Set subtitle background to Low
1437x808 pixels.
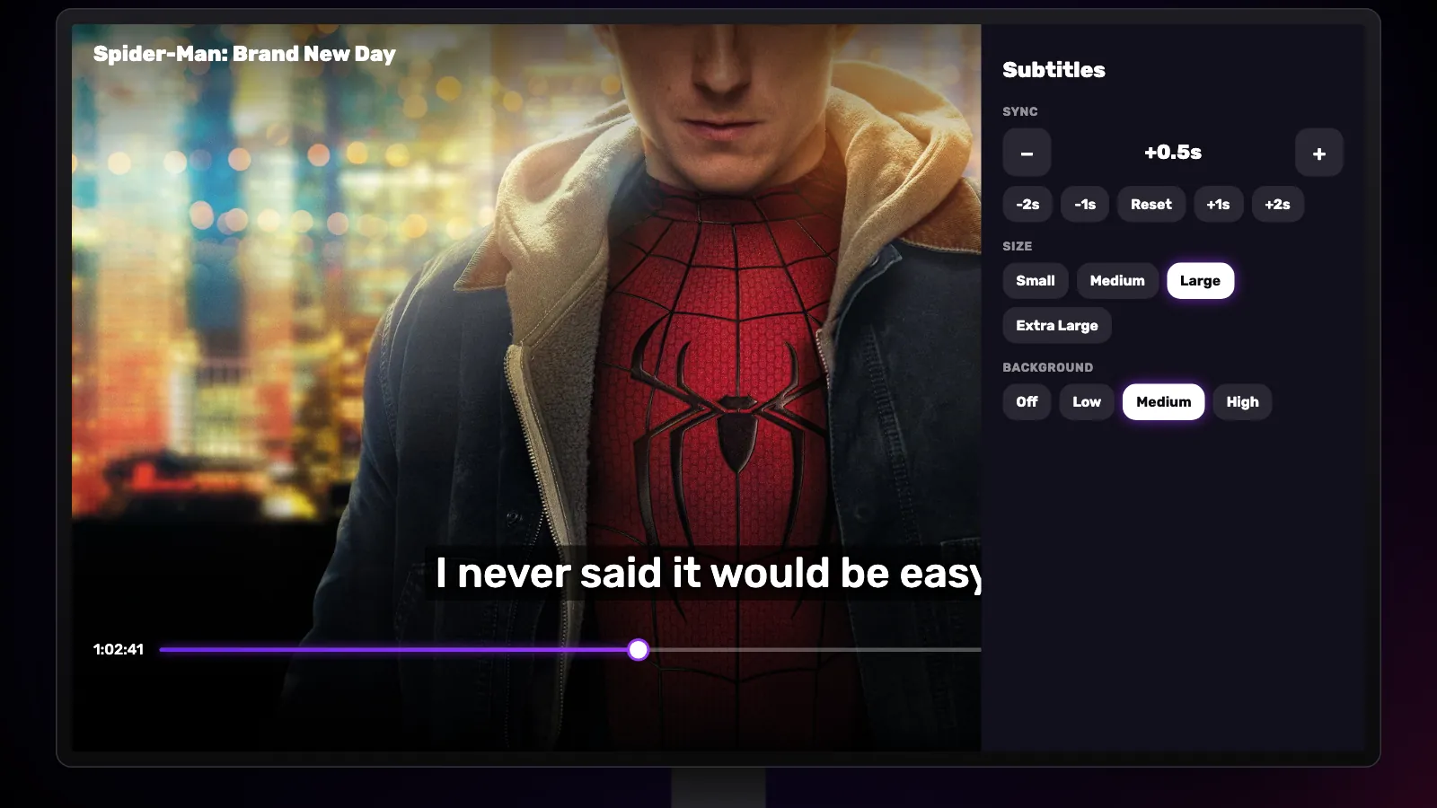[x=1087, y=402]
